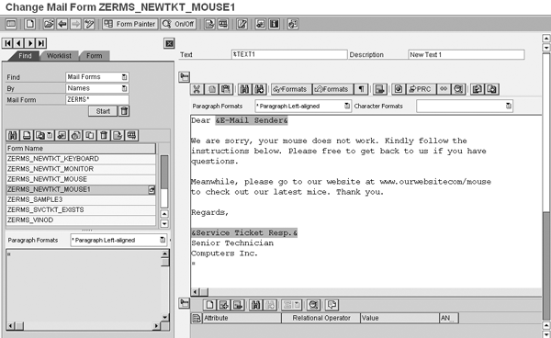Click the first-record navigation arrow icon
The image size is (551, 338).
point(7,43)
